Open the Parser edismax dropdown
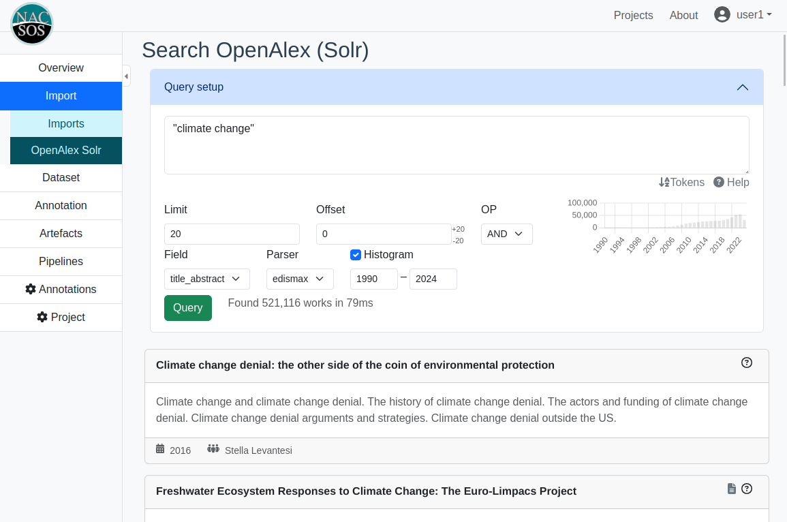The height and width of the screenshot is (522, 787). click(300, 279)
